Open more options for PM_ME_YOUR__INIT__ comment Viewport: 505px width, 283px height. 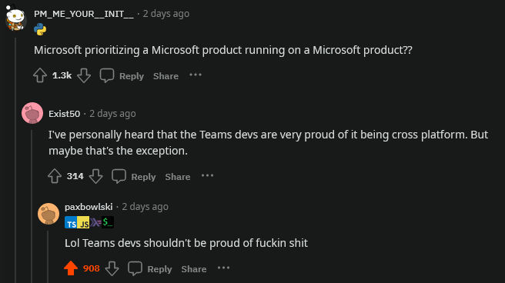pos(196,75)
